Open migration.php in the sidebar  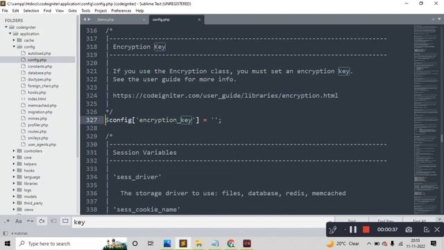coord(40,112)
